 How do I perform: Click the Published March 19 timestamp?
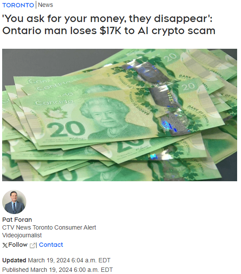coord(57,270)
